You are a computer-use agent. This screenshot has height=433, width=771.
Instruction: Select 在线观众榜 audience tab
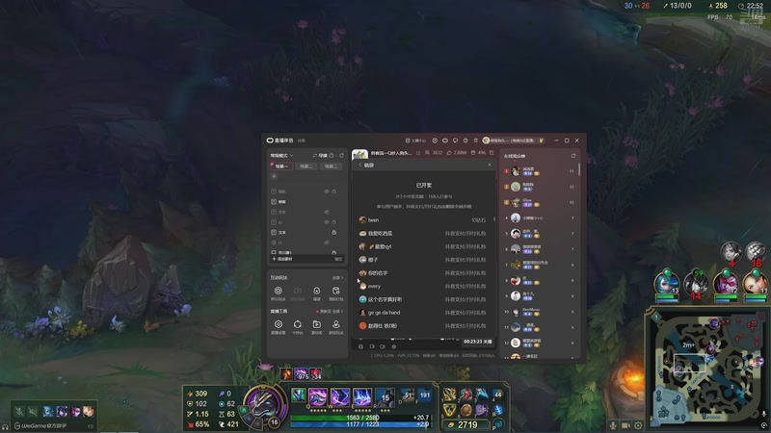(x=515, y=156)
